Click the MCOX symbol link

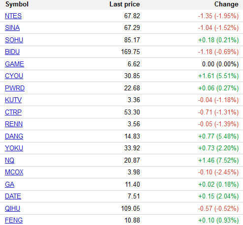point(14,172)
